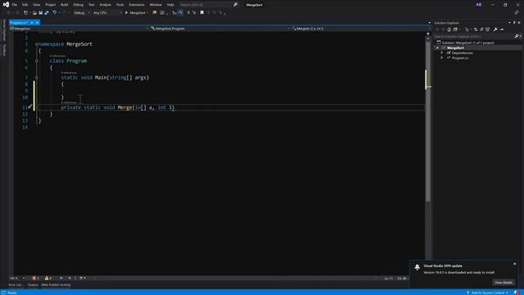Click the account initials badge AB
Image resolution: width=524 pixels, height=295 pixels.
click(x=478, y=5)
